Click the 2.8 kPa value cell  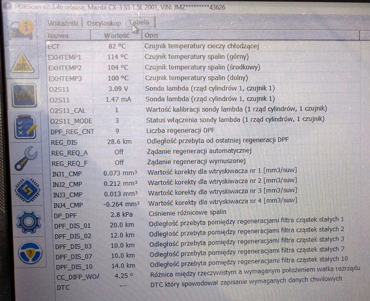coord(122,214)
